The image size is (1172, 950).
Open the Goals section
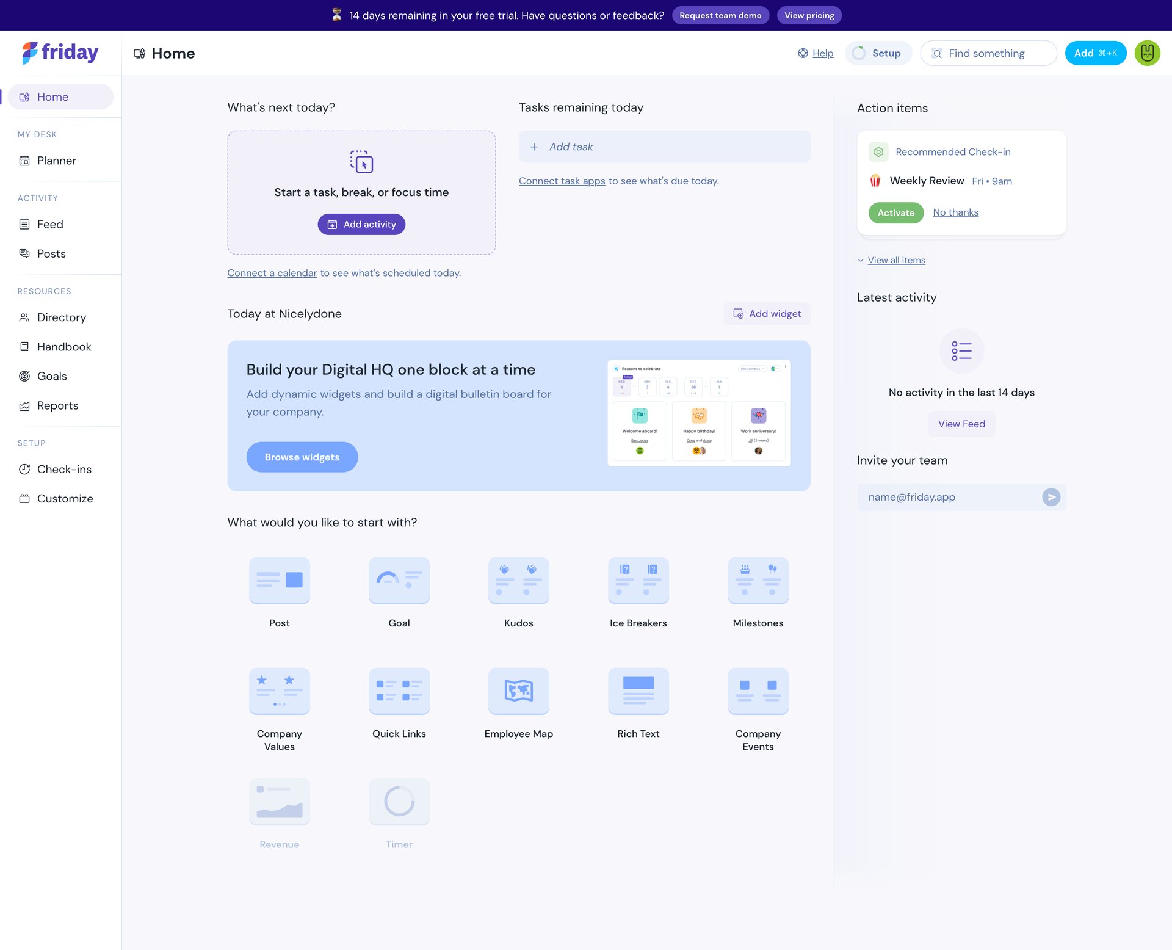pos(52,375)
